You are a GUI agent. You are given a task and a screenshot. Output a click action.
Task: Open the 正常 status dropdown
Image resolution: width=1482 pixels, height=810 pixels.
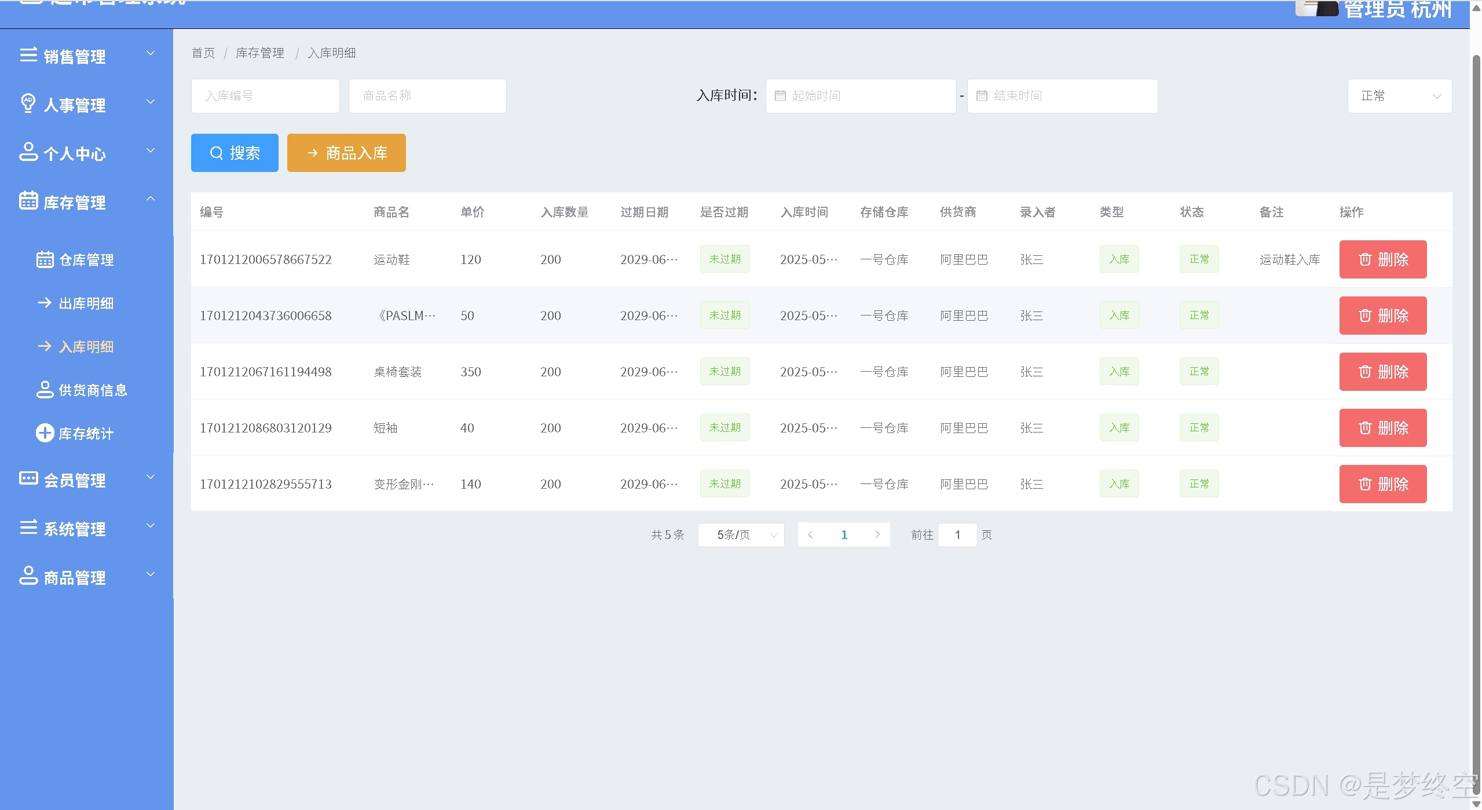click(1399, 96)
